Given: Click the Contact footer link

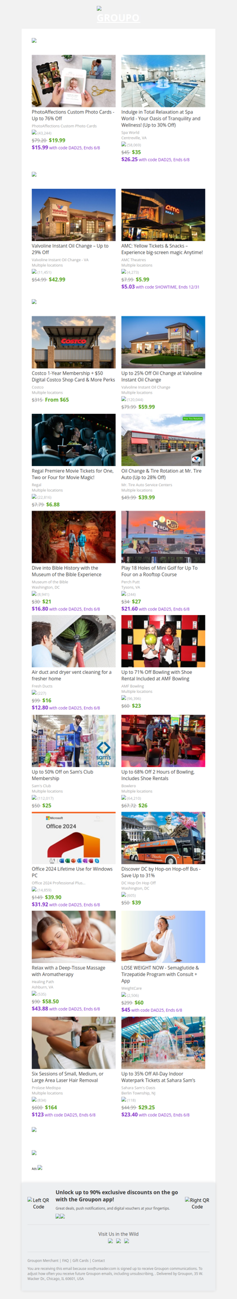Looking at the screenshot, I should click(98, 1260).
